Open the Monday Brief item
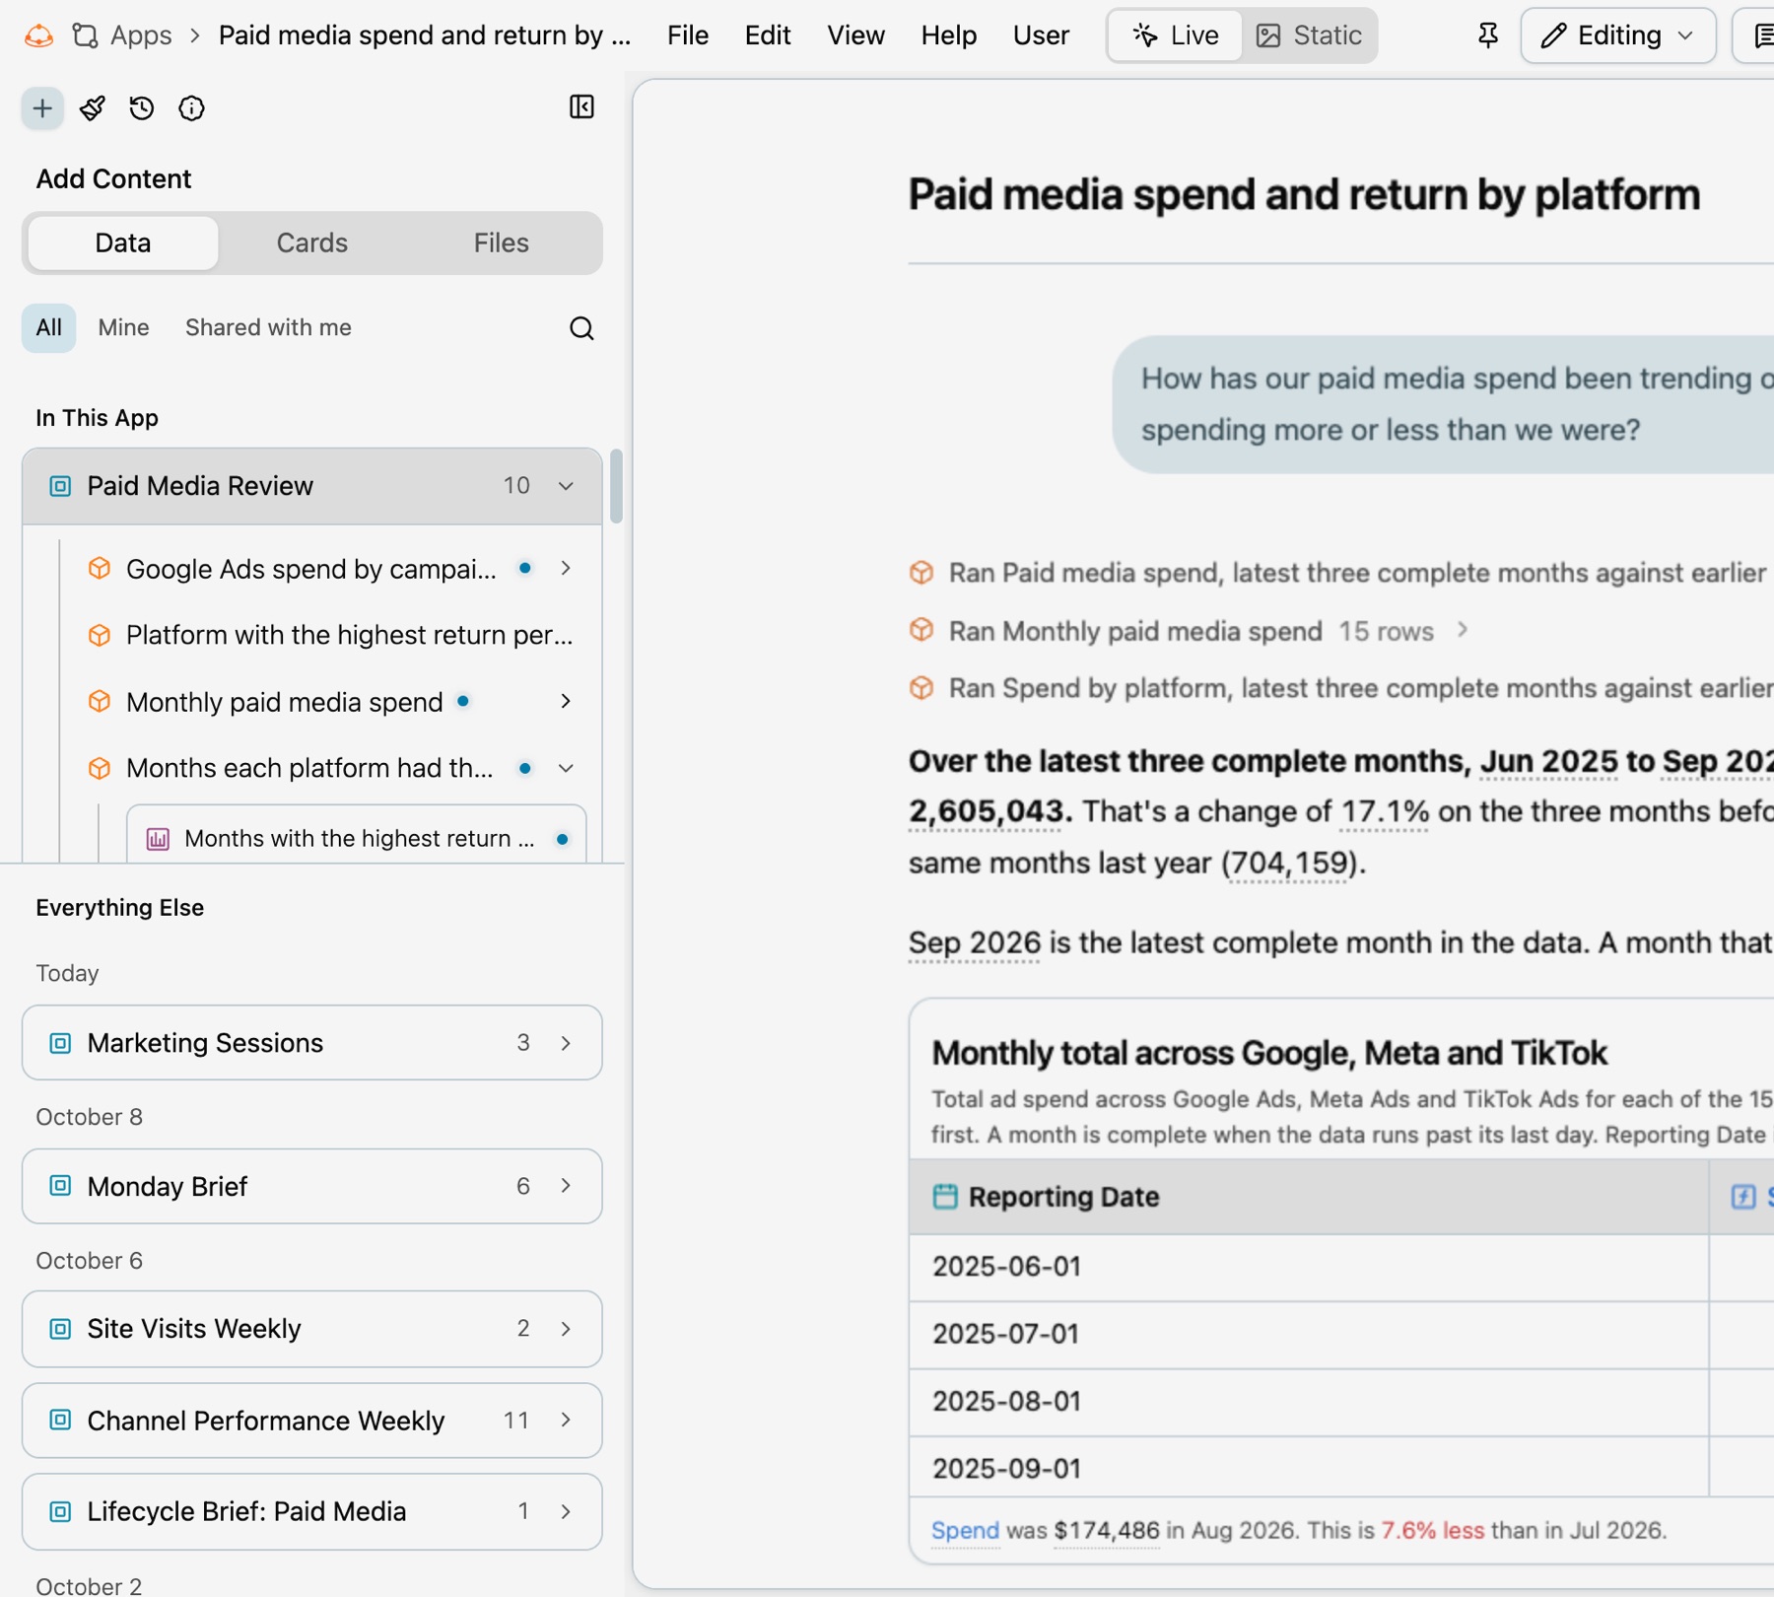Screen dimensions: 1774x1597 point(311,1186)
